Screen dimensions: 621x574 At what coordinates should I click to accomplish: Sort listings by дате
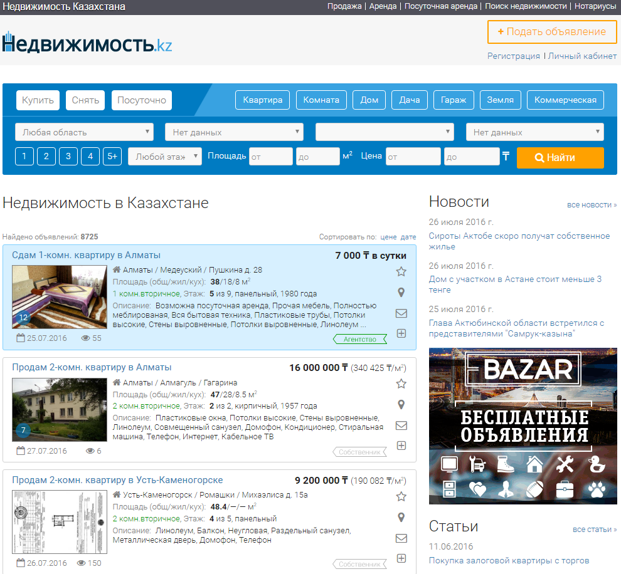pos(408,237)
